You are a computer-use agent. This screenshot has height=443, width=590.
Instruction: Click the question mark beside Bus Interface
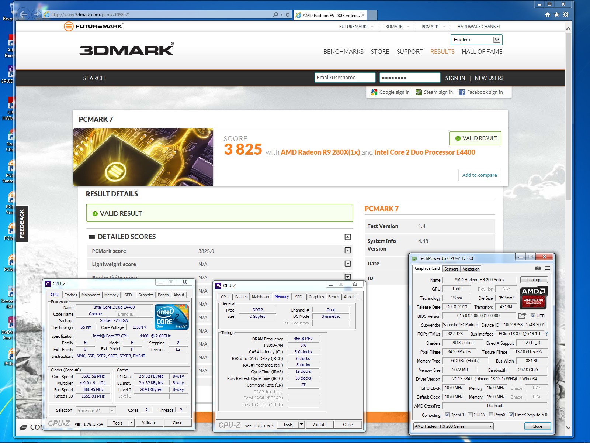(x=546, y=334)
